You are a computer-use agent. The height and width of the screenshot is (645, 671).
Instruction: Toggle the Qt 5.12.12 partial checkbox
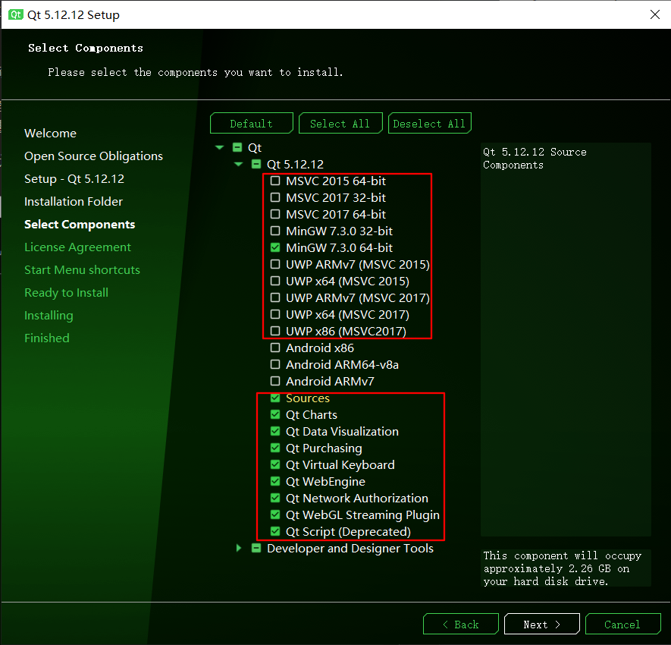pyautogui.click(x=256, y=165)
